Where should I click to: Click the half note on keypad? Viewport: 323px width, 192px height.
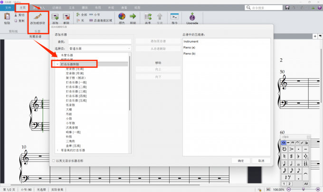click(292, 164)
